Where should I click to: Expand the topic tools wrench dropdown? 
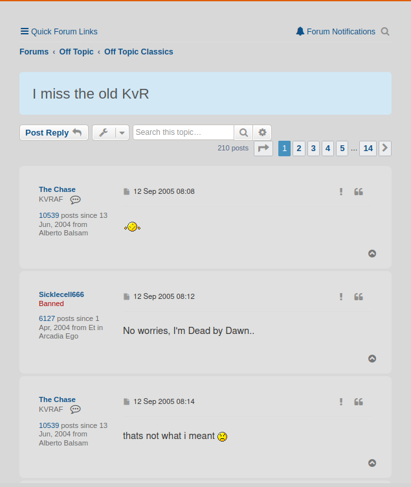tap(111, 133)
